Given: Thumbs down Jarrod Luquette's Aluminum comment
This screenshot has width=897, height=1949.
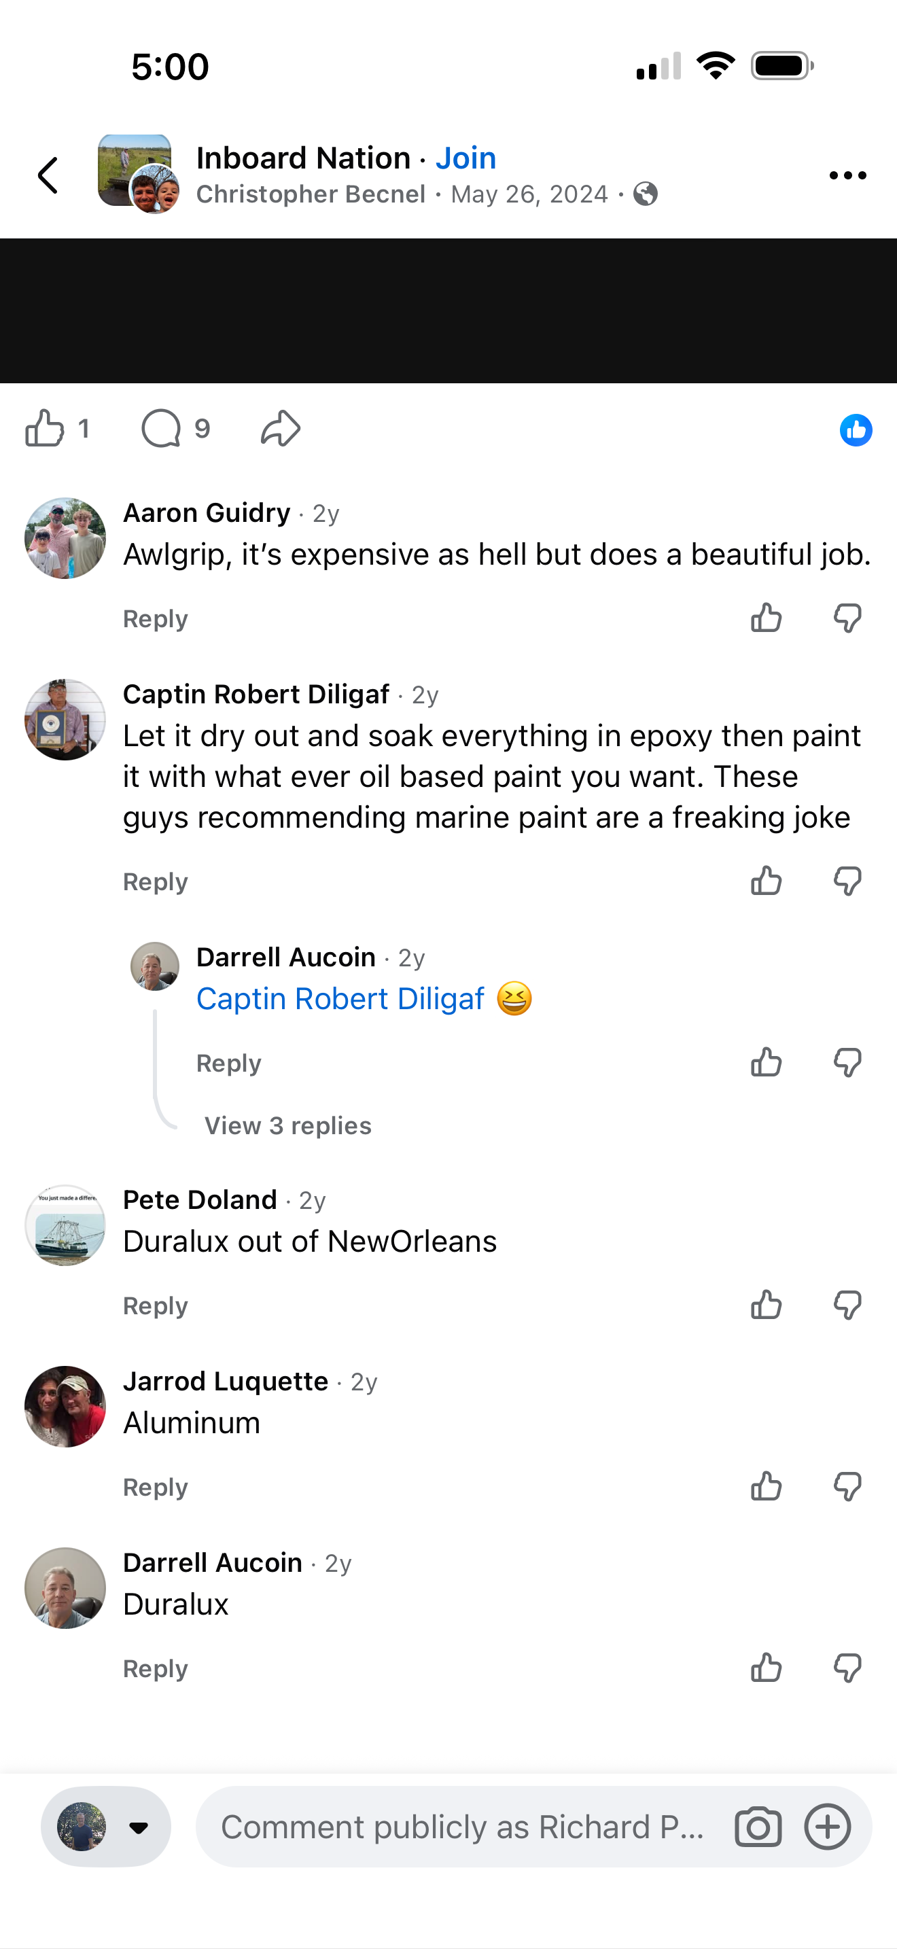Looking at the screenshot, I should tap(847, 1487).
